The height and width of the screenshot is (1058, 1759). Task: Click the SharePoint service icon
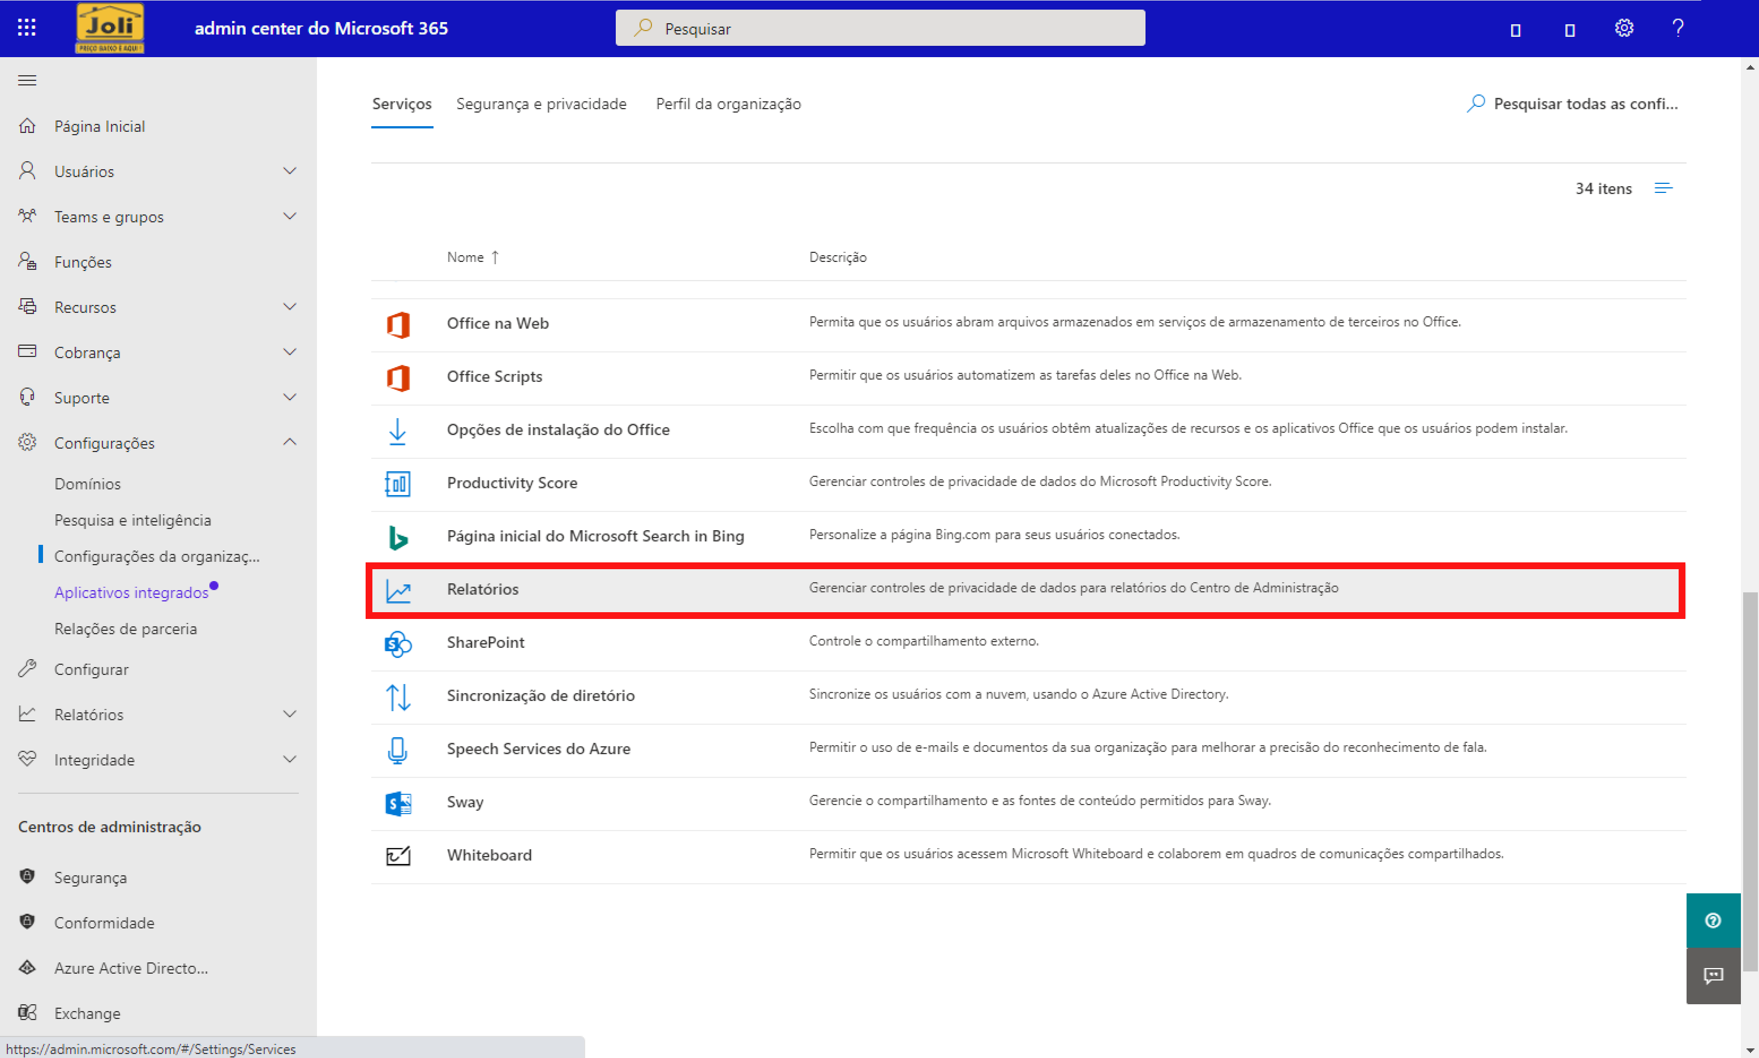398,643
